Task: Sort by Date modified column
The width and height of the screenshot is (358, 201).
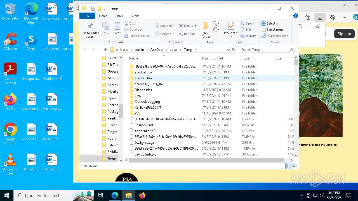Action: tap(220, 58)
